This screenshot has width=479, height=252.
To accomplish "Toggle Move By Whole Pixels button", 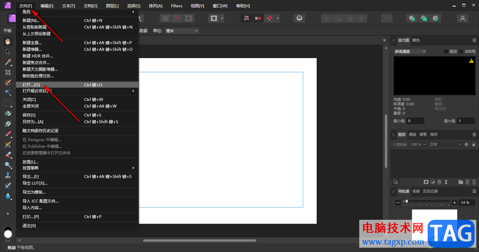I will 258,18.
